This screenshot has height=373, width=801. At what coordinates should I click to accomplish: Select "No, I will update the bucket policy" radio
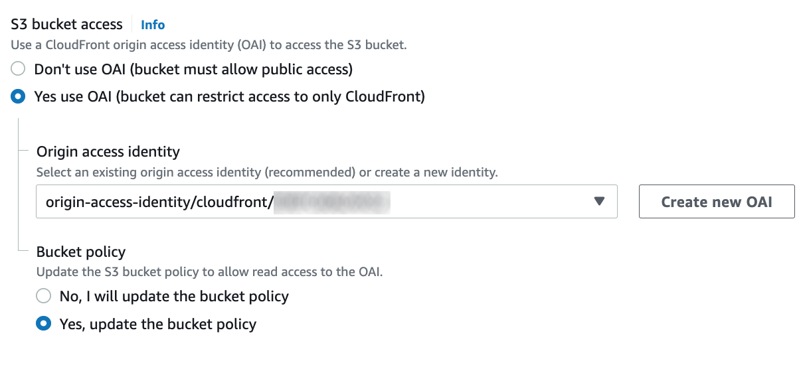[44, 296]
